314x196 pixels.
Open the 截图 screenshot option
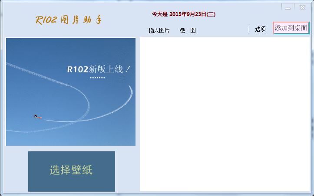(188, 30)
